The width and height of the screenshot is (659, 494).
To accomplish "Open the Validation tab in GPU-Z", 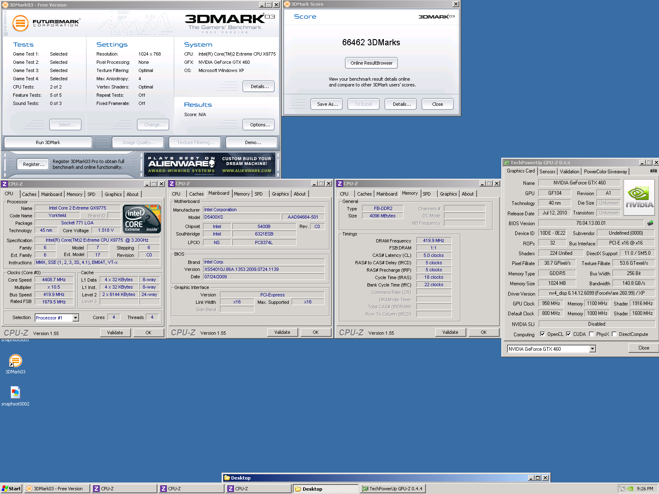I will click(569, 172).
